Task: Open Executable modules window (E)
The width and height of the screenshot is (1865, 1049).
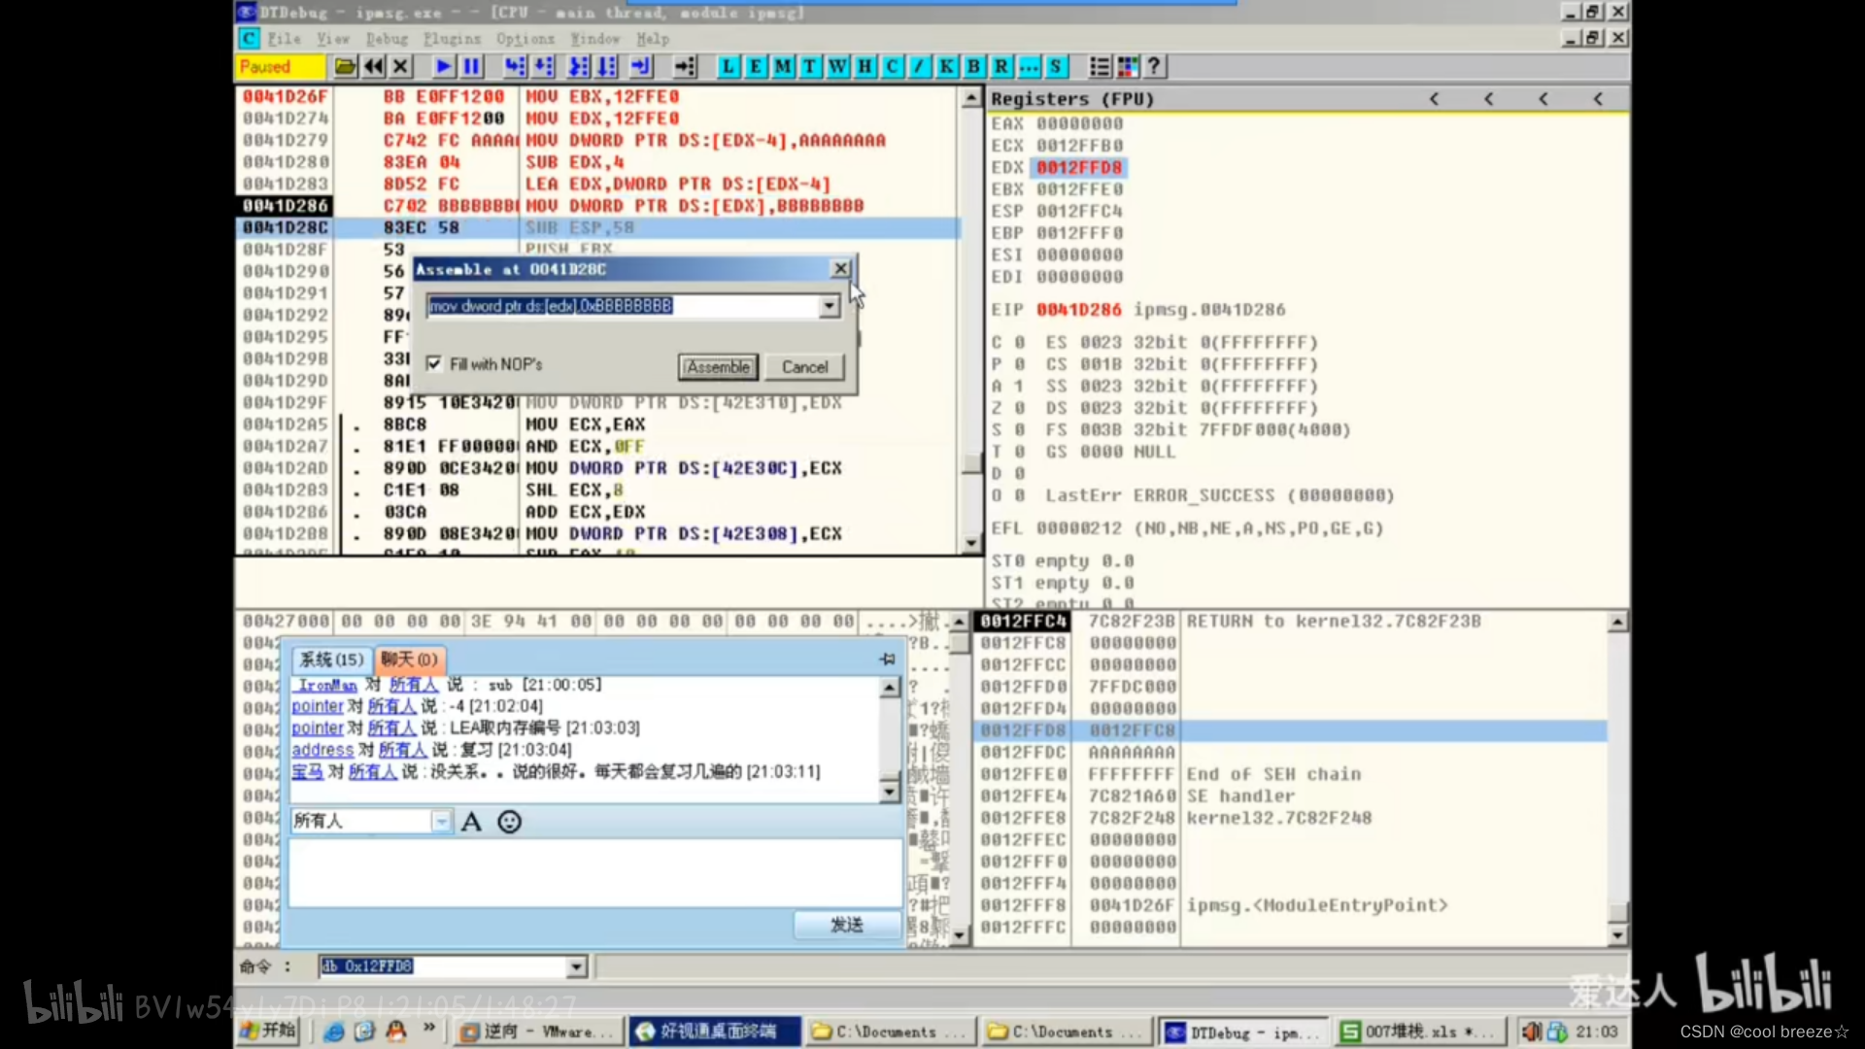Action: coord(755,67)
